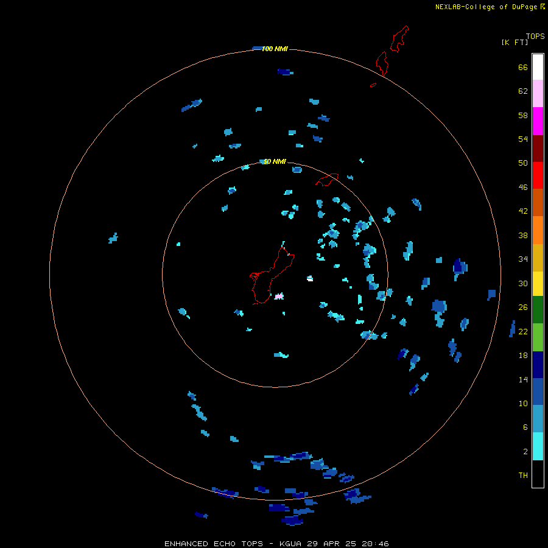Viewport: 548px width, 548px height.
Task: Click the bright red legend swatch
Action: click(x=538, y=175)
